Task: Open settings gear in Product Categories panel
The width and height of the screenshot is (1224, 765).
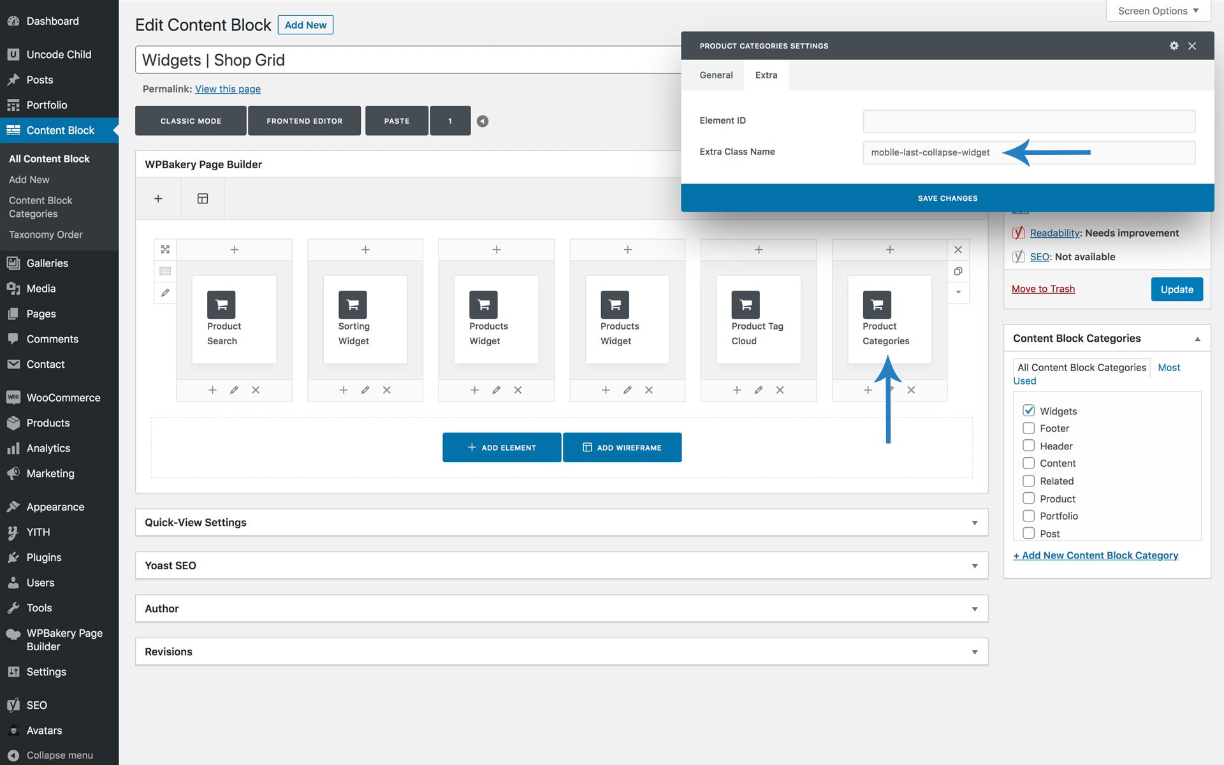Action: (1174, 46)
